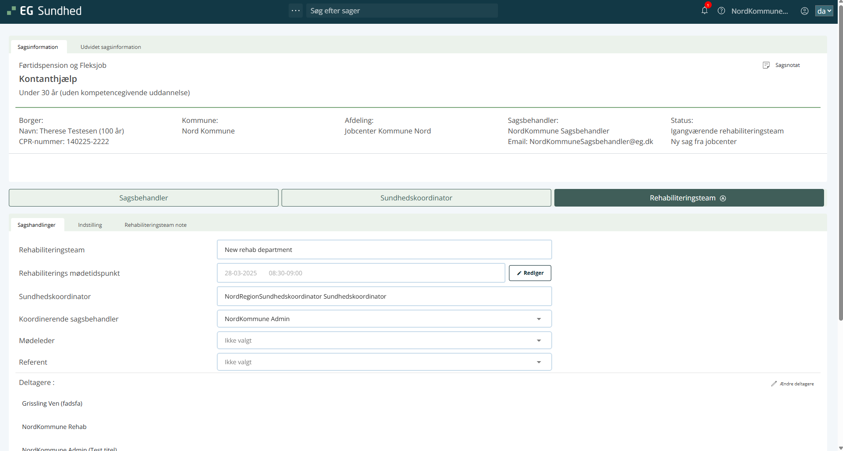Select the Rehabiliteringsteam note tab

tap(155, 225)
